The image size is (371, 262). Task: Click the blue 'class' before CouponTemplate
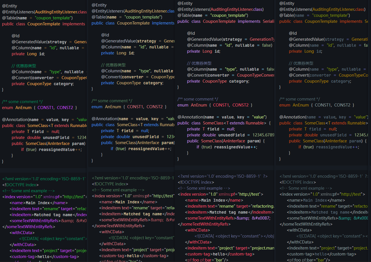110,23
